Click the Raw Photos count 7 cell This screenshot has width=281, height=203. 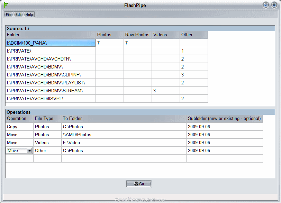[x=138, y=43]
